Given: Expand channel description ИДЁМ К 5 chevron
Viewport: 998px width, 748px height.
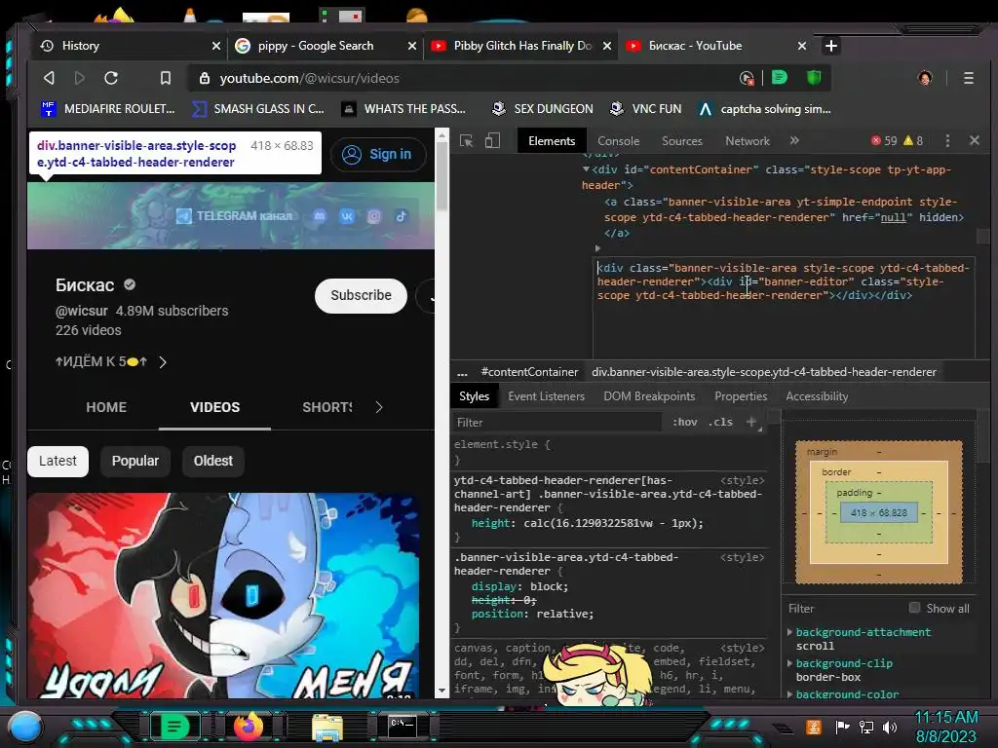Looking at the screenshot, I should tap(163, 362).
